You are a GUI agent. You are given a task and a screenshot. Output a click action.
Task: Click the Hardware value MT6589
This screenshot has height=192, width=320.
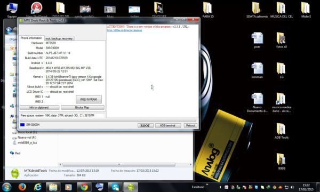click(x=51, y=43)
